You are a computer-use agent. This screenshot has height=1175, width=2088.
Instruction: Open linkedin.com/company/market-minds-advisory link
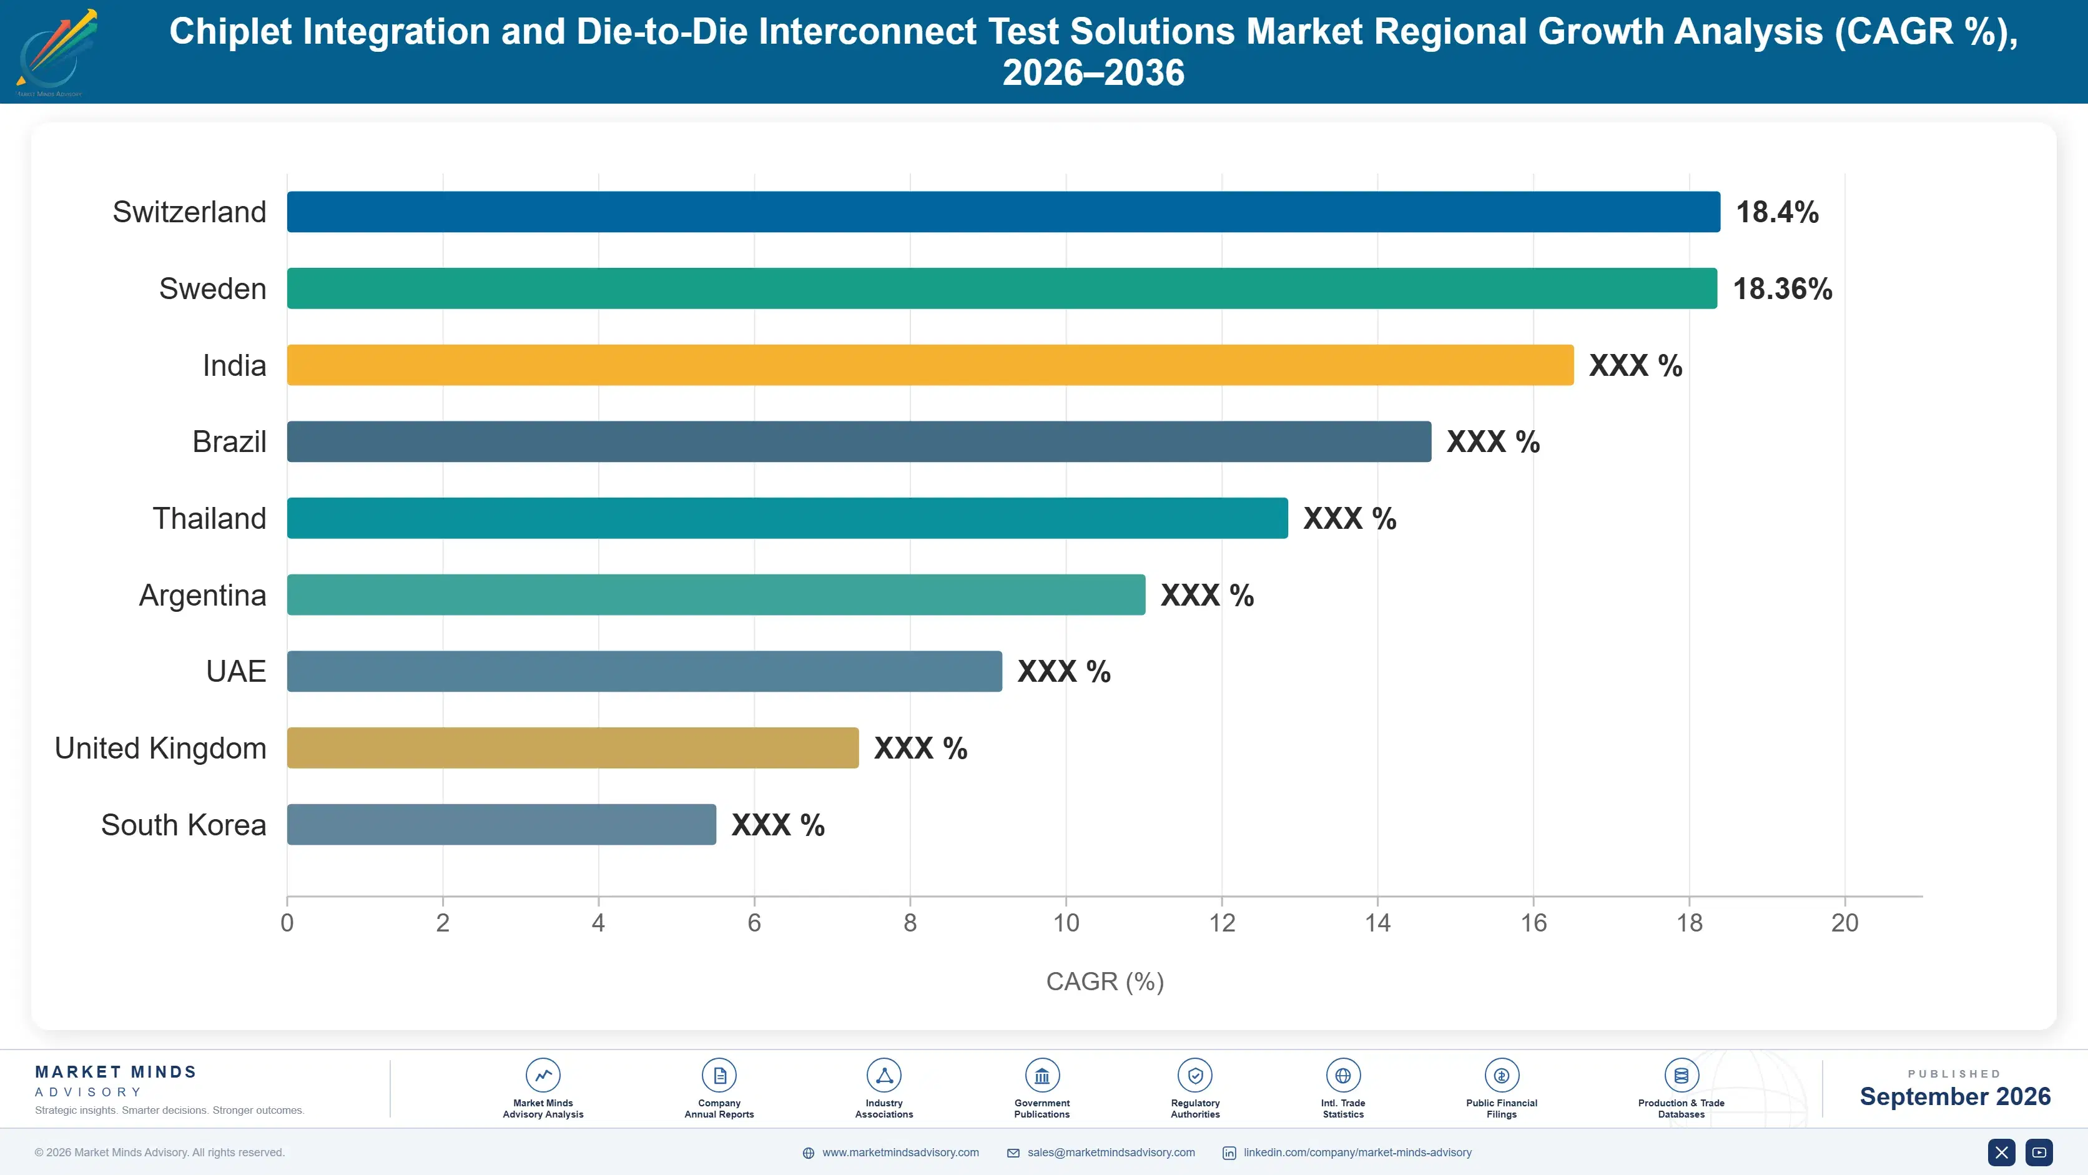1357,1153
